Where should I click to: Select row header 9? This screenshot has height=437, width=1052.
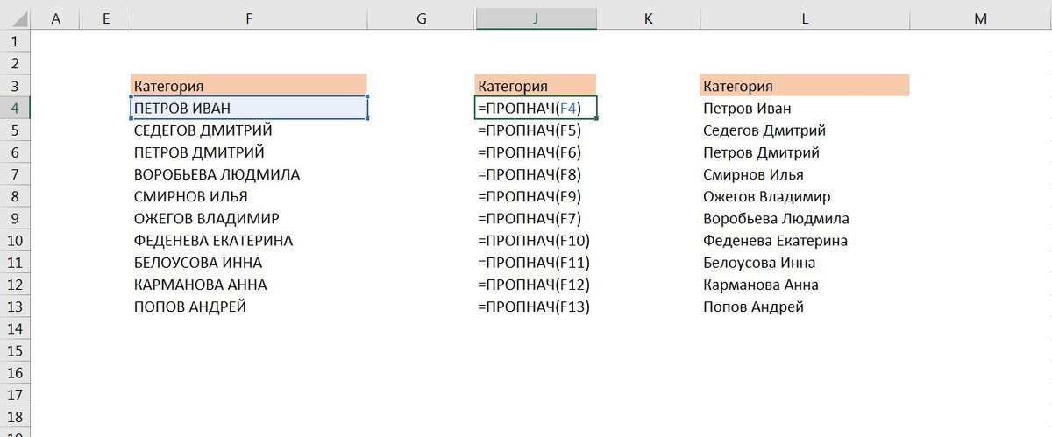tap(16, 218)
